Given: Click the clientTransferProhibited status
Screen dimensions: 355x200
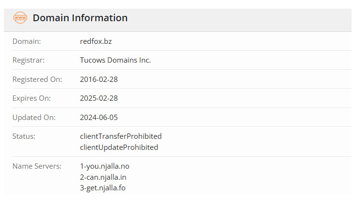Looking at the screenshot, I should (x=121, y=136).
